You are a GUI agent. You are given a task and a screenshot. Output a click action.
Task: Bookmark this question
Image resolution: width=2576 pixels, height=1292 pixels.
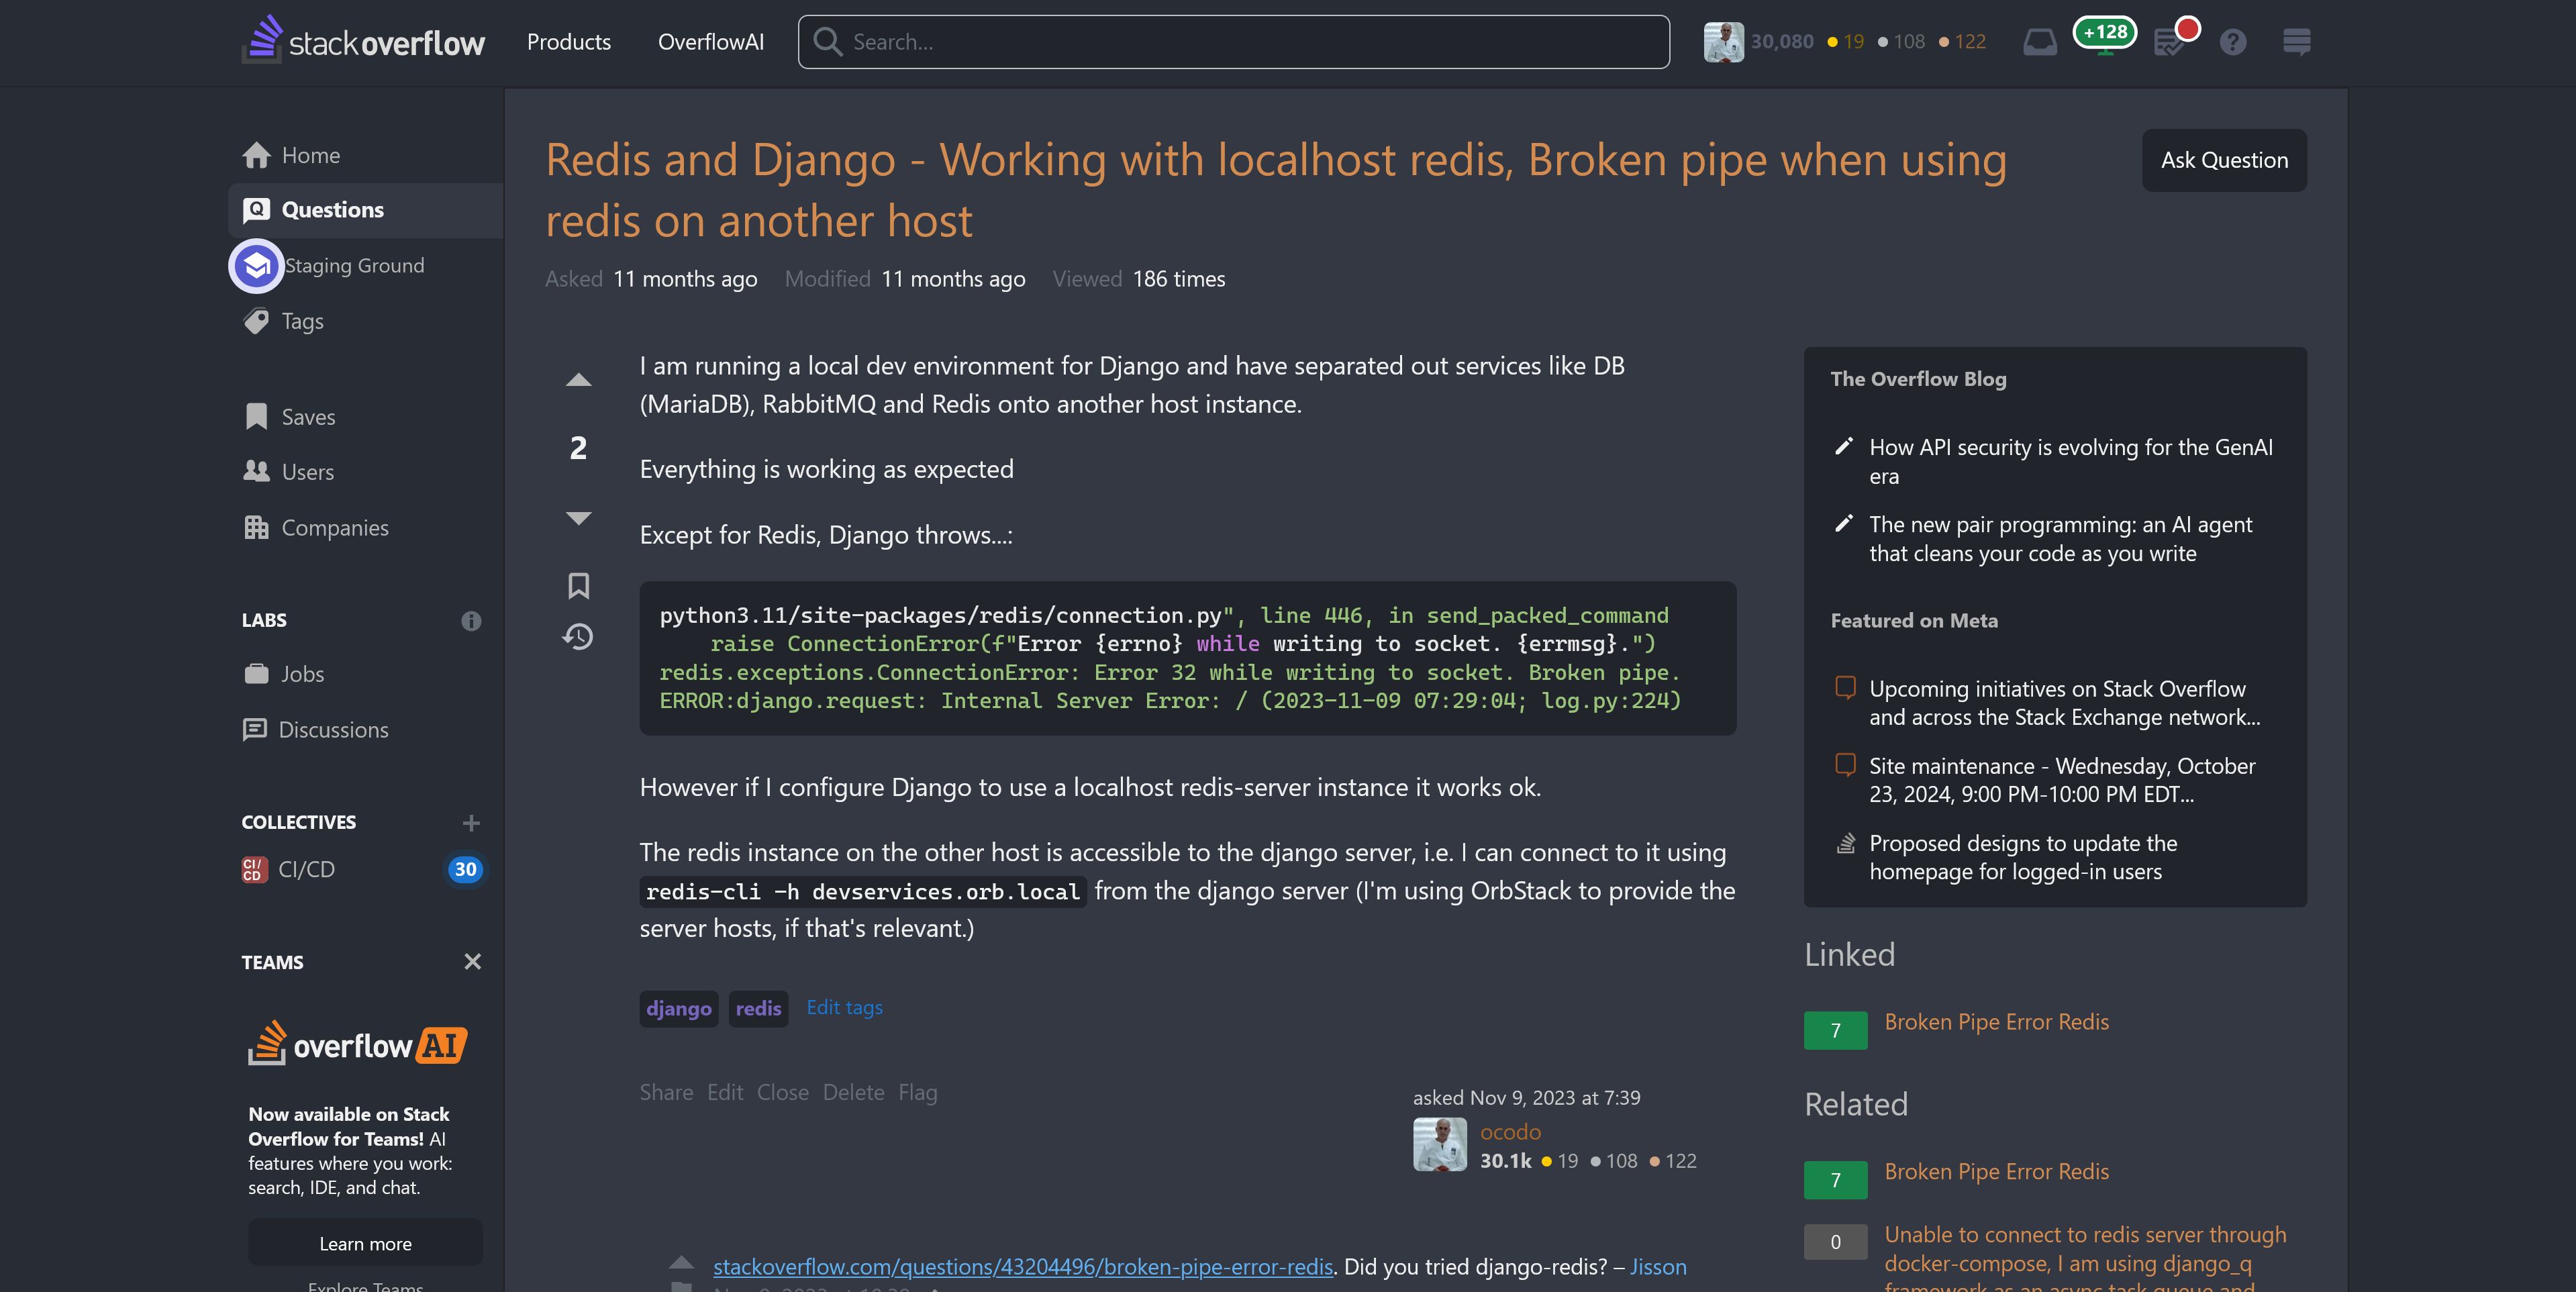pyautogui.click(x=578, y=586)
